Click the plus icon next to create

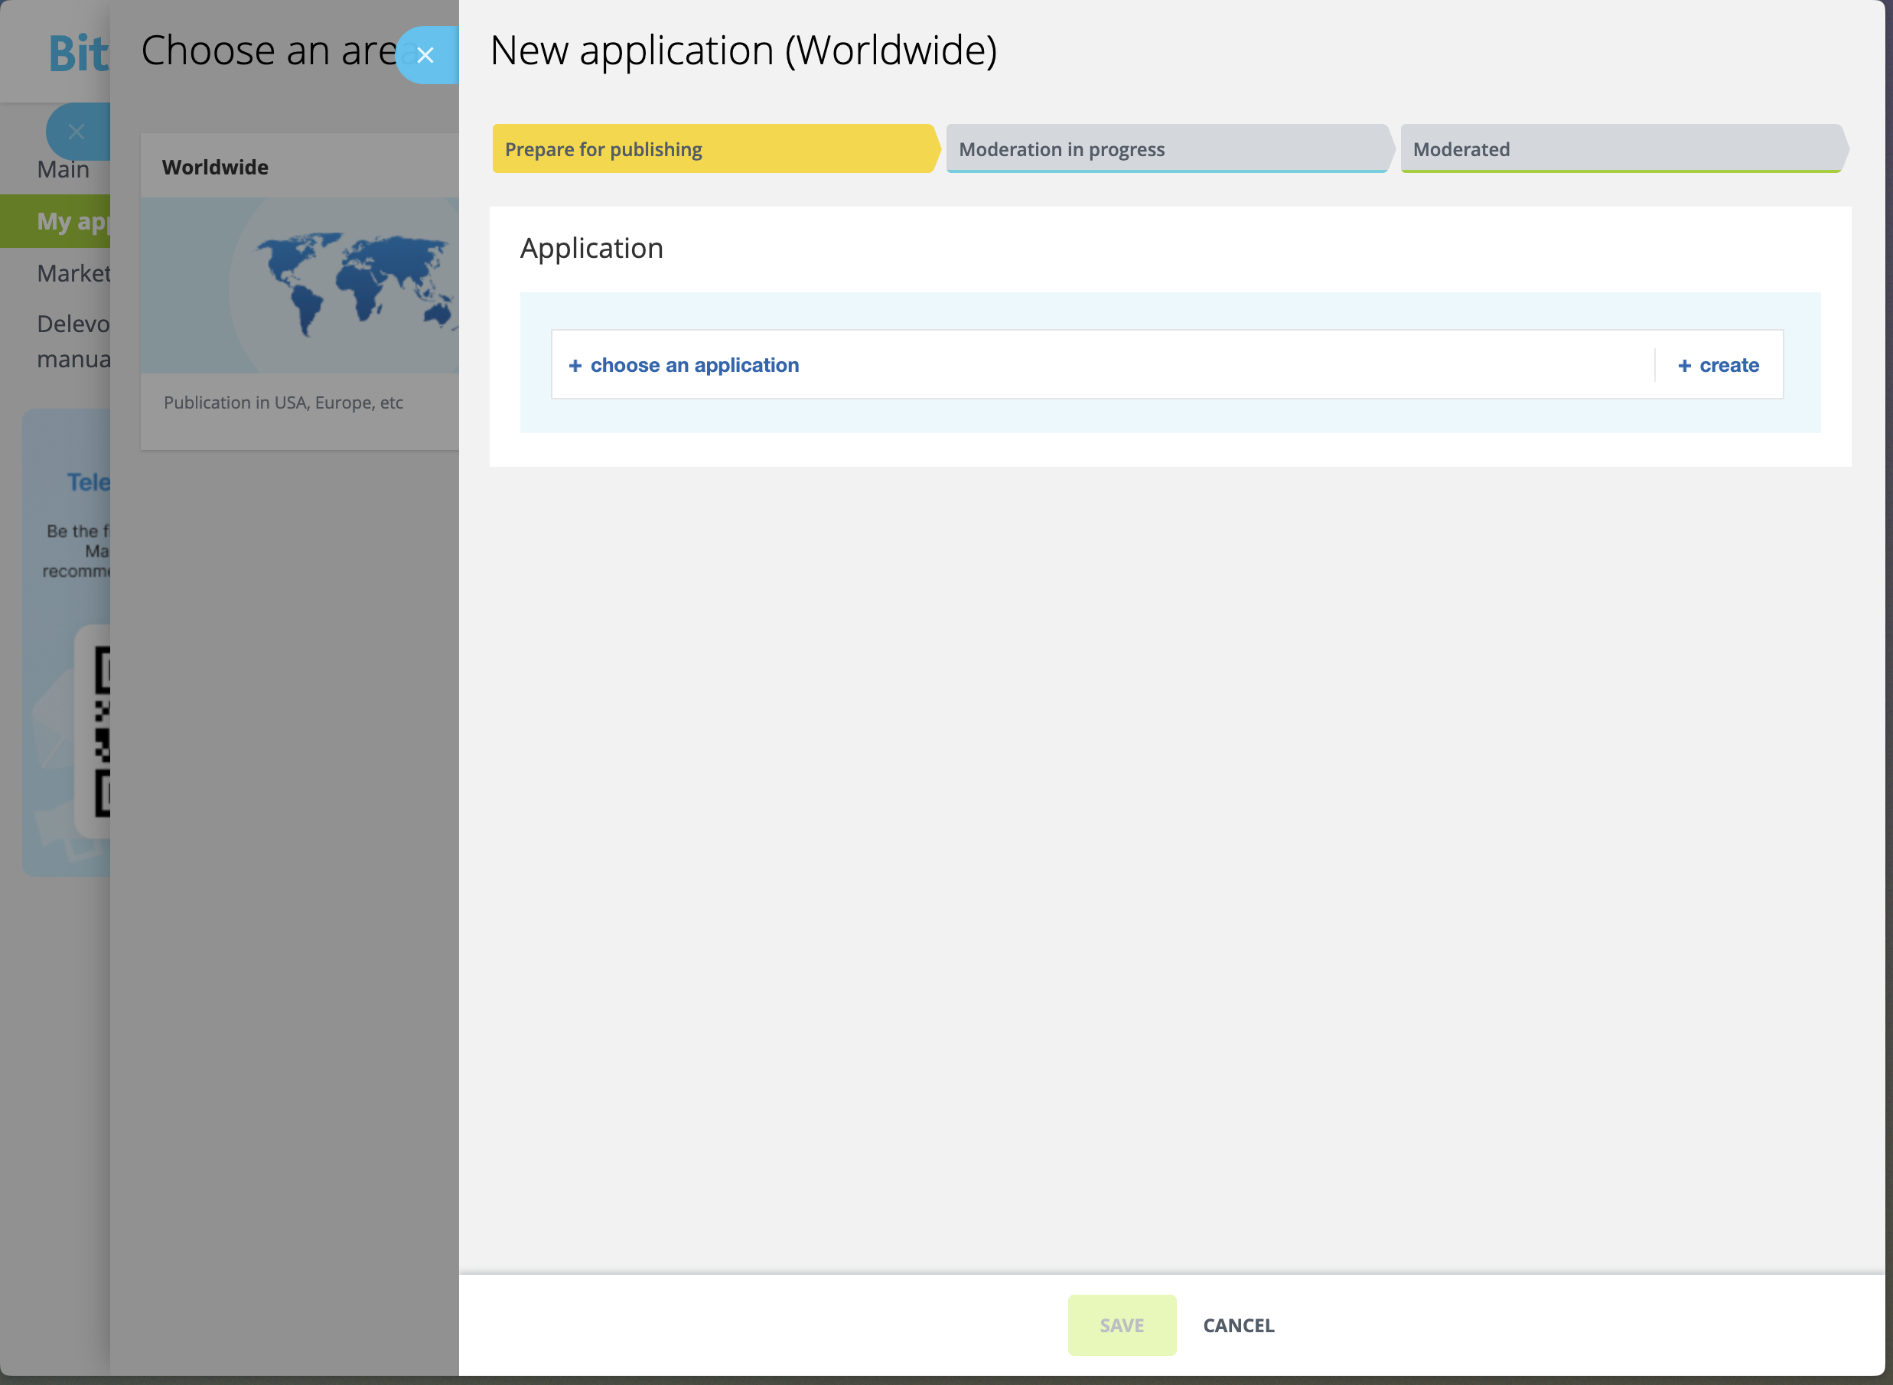[1684, 366]
